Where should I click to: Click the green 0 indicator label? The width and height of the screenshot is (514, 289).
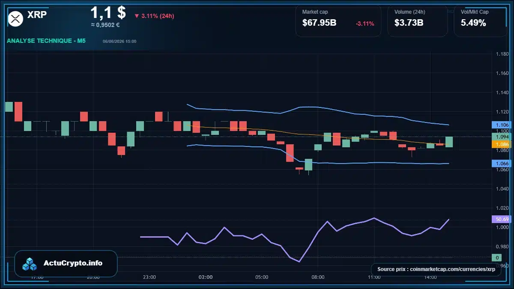497,258
